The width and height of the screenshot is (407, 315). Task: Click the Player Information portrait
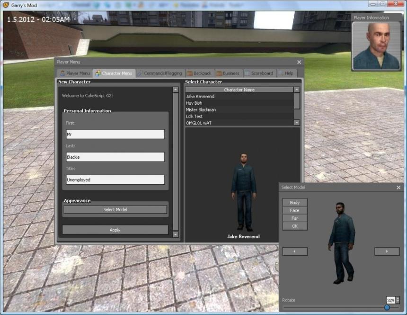[x=376, y=46]
